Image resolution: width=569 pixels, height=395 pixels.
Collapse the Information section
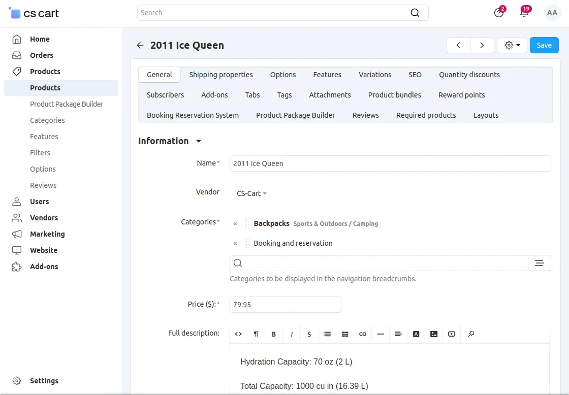199,141
